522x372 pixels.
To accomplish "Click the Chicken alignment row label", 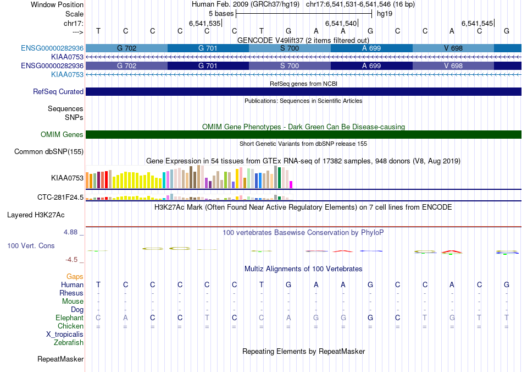I will click(x=70, y=326).
